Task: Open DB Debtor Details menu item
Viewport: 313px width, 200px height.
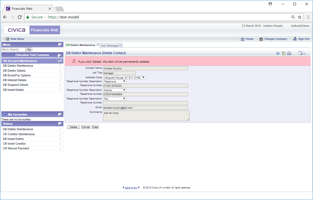Action: click(14, 71)
